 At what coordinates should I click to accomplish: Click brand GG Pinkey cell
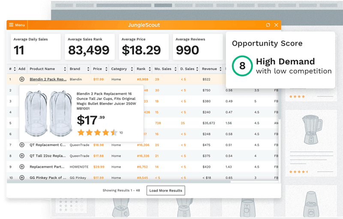point(78,178)
